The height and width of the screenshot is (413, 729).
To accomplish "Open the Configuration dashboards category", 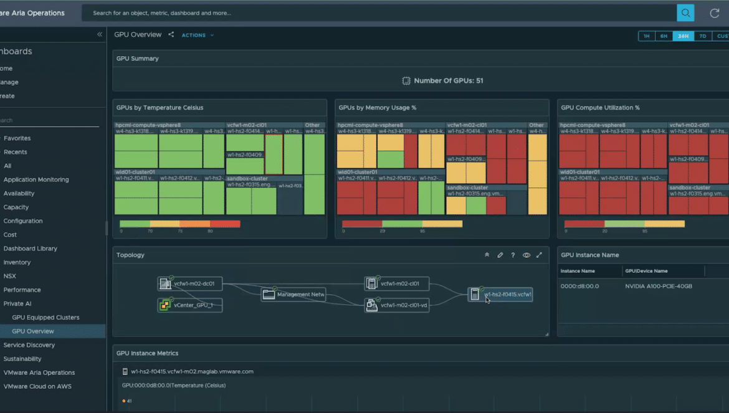I will (x=23, y=221).
